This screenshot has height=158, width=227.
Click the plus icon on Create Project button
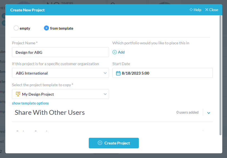100,143
